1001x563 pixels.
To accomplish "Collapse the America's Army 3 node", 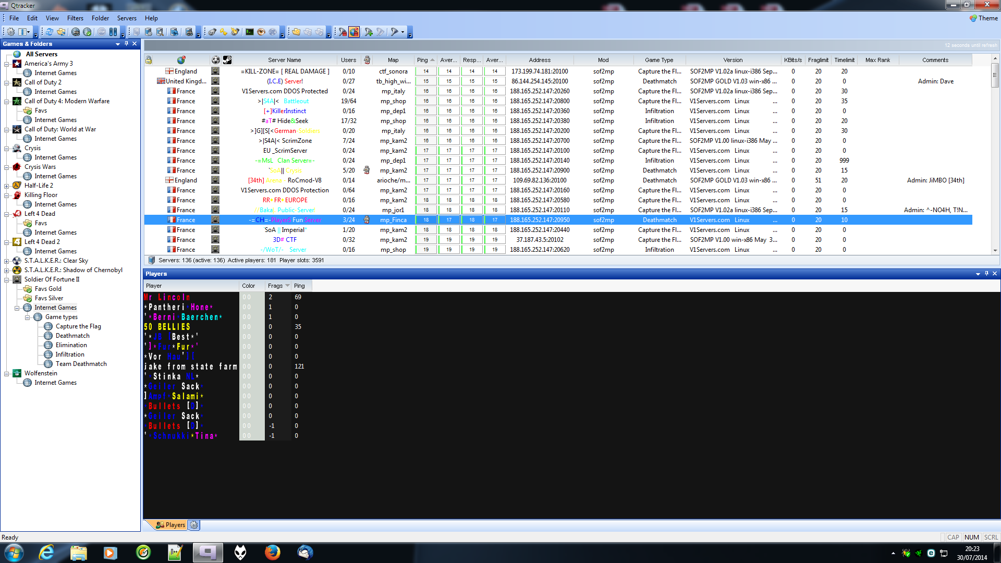I will 6,64.
